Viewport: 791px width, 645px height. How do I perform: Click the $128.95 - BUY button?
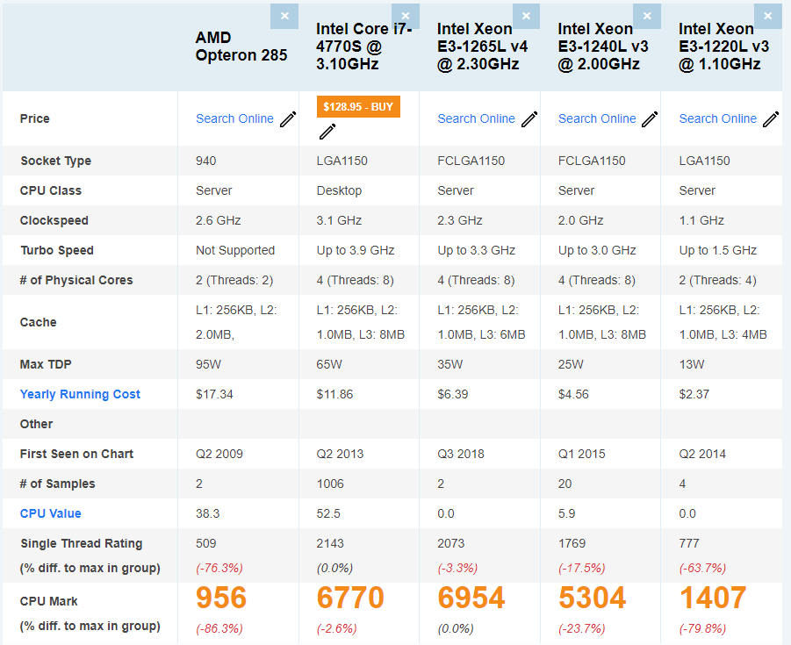tap(358, 106)
